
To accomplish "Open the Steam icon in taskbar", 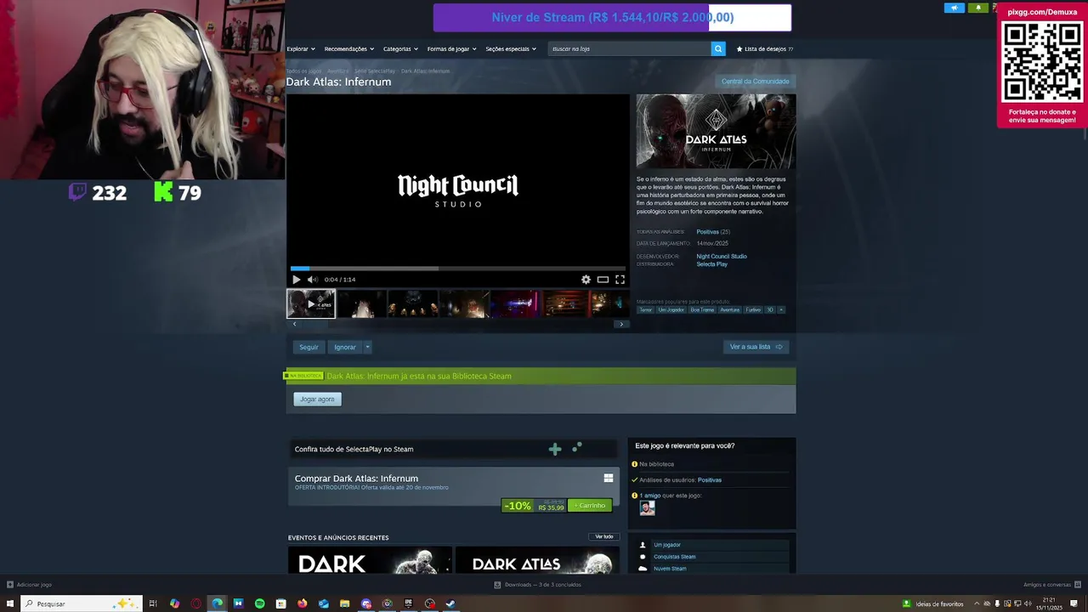I will pos(450,603).
